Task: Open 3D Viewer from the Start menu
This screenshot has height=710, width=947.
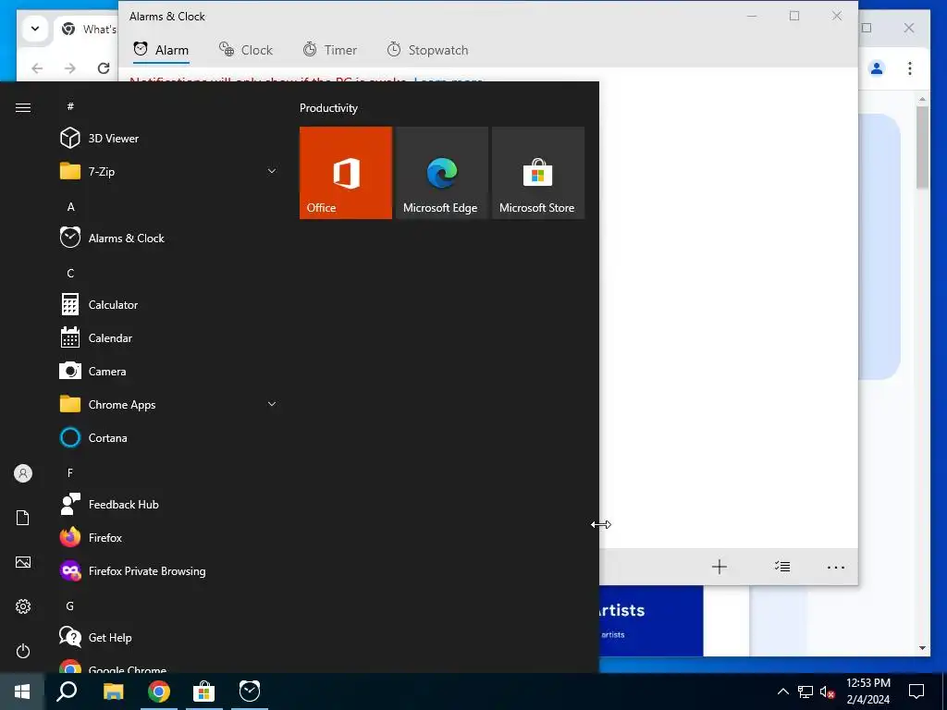Action: tap(169, 139)
